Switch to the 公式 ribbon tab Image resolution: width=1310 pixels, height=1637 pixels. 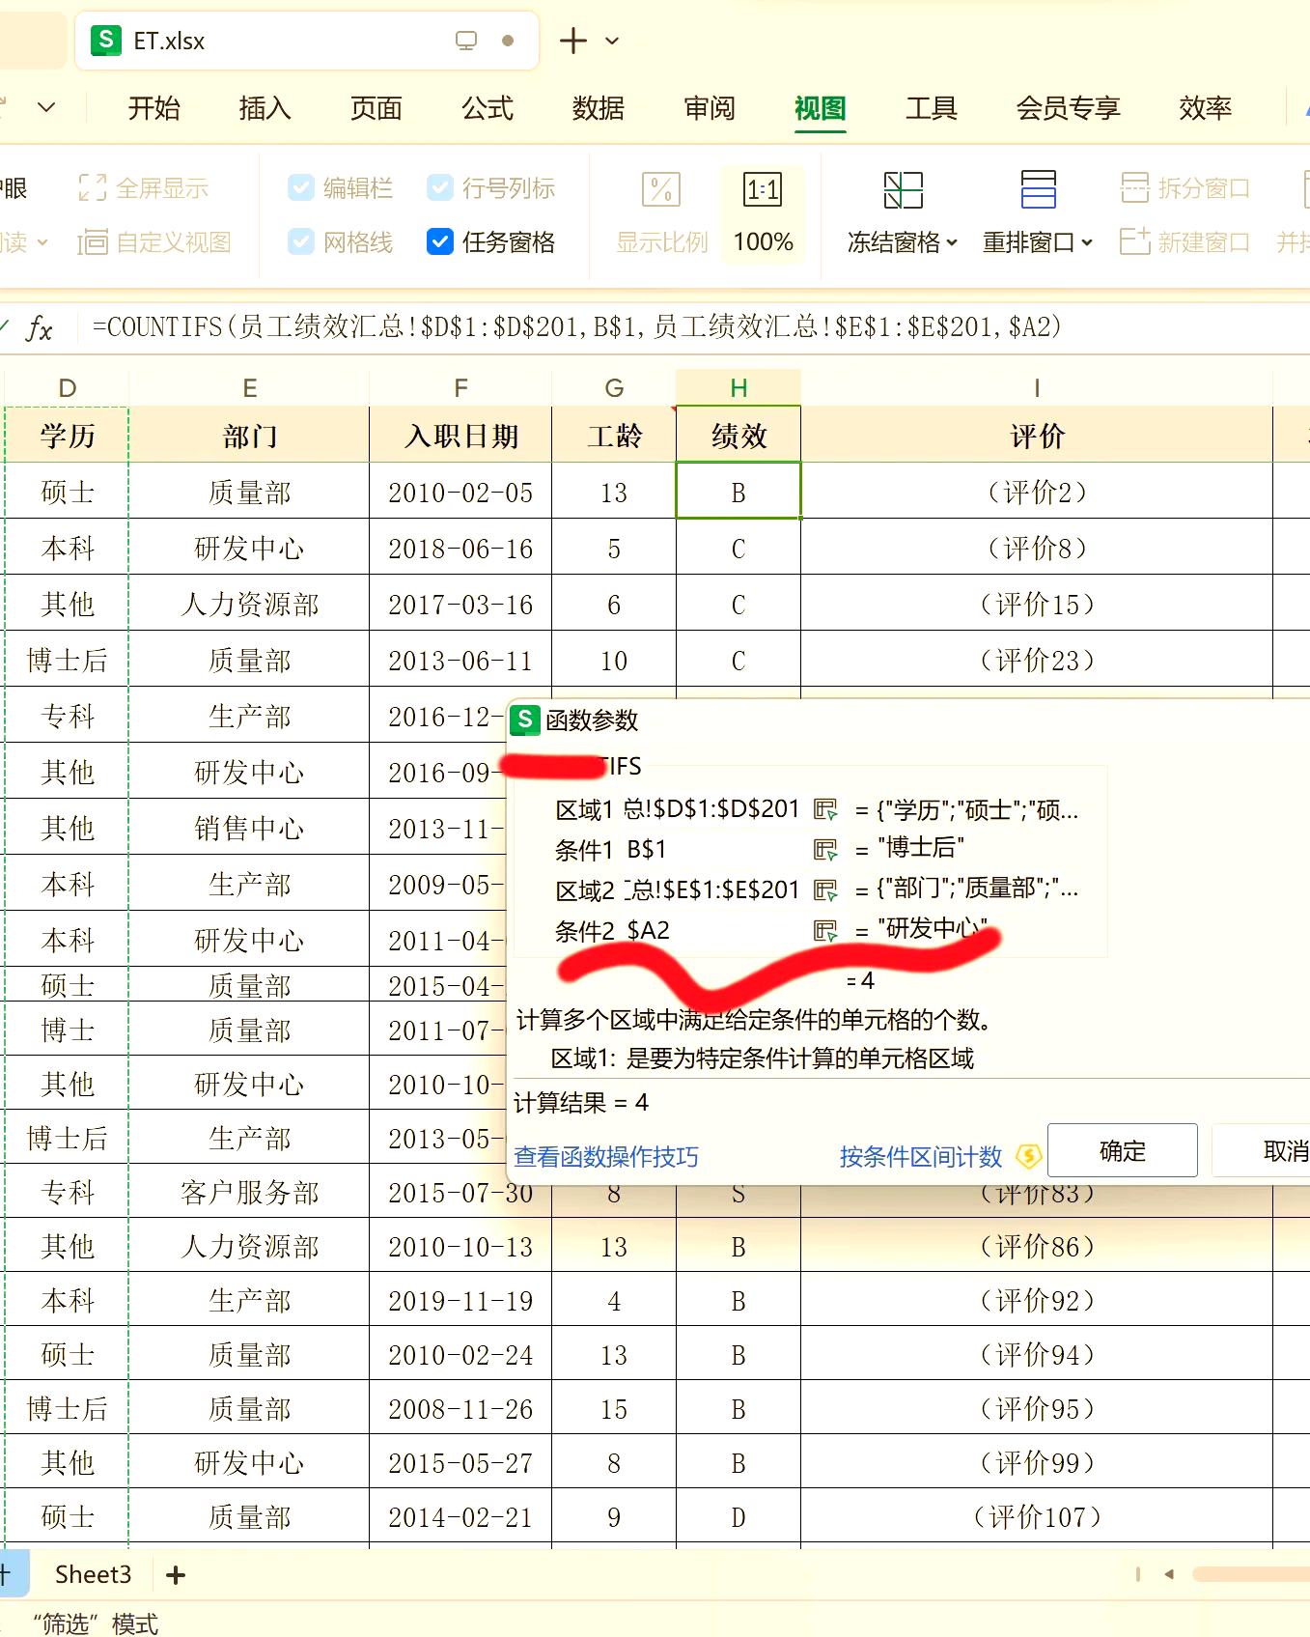[x=488, y=108]
